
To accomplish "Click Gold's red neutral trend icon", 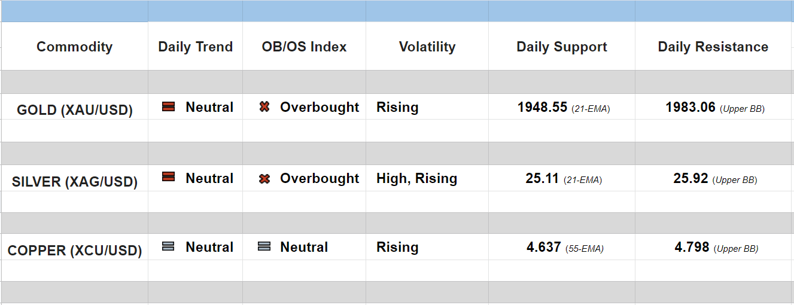I will (169, 107).
